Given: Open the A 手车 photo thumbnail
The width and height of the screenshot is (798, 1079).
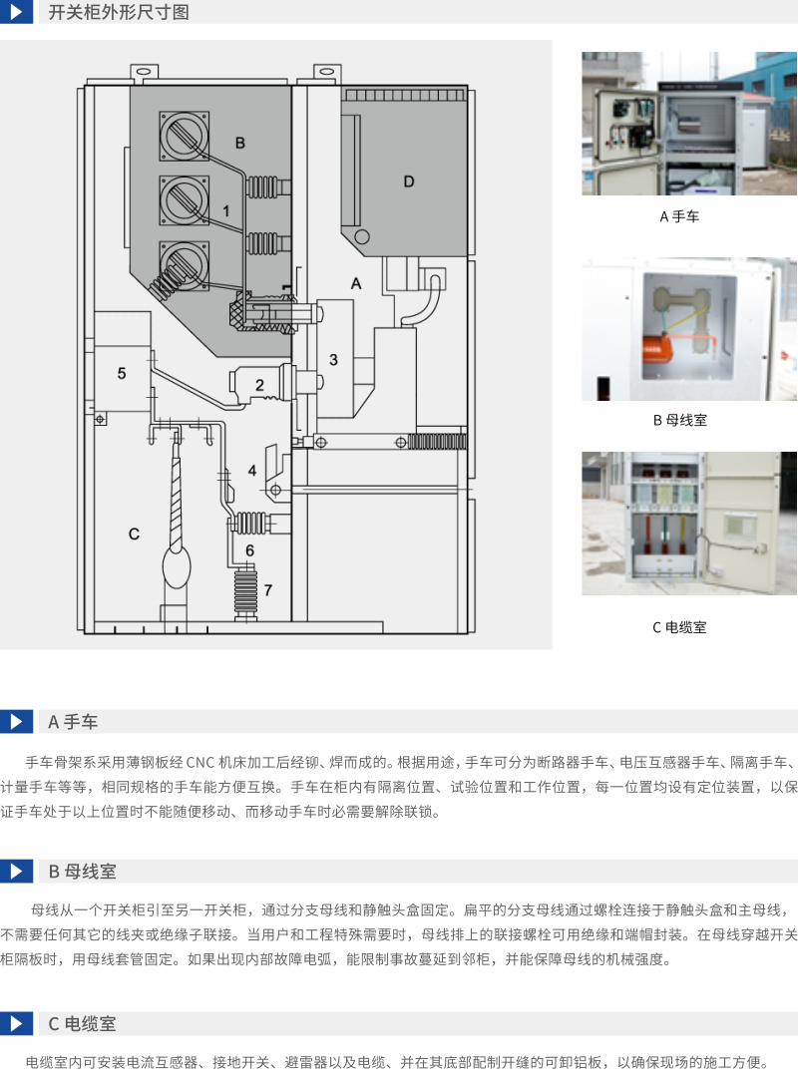Looking at the screenshot, I should (x=689, y=124).
